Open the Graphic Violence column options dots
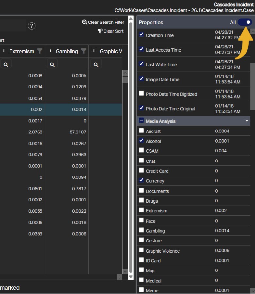This screenshot has height=294, width=255. tap(94, 51)
